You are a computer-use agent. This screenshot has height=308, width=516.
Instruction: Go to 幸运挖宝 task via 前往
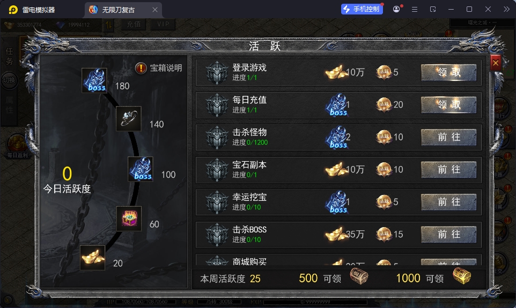coord(449,202)
